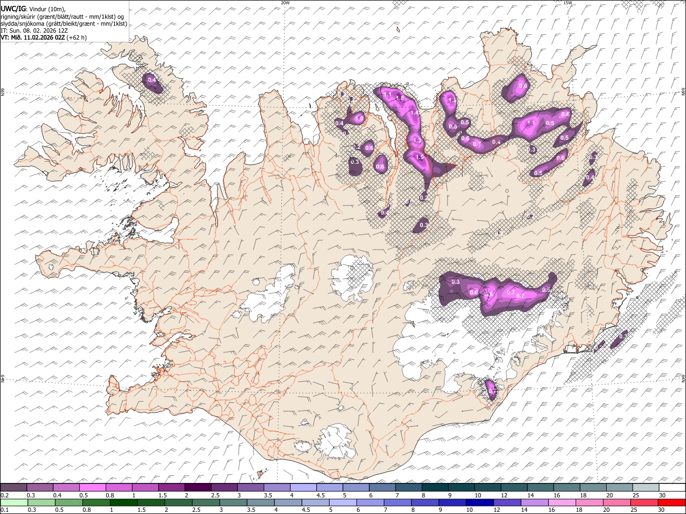This screenshot has width=686, height=514.
Task: Click the upper legend swatch between 0.2 and 0.3
Action: [x=13, y=488]
